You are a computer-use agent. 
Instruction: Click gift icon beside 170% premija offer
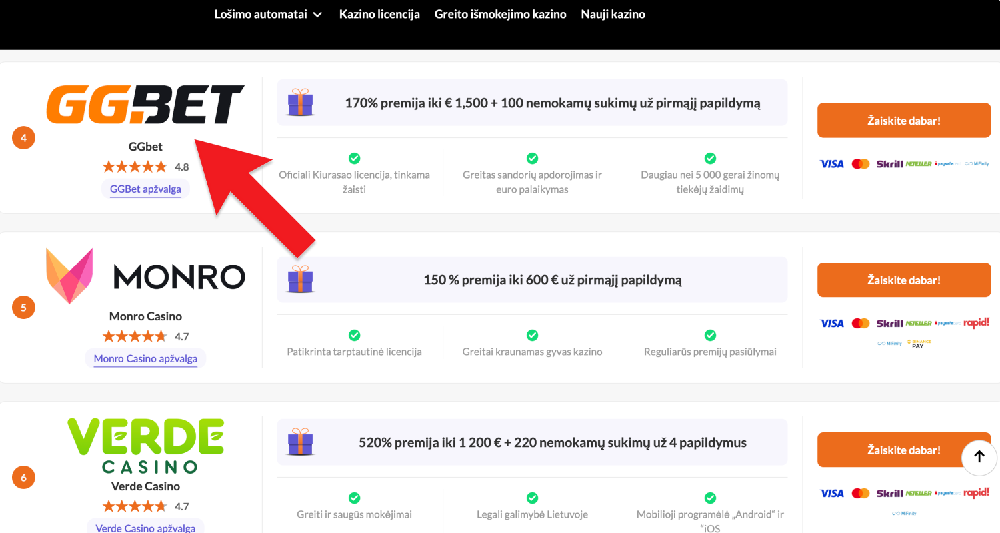point(300,103)
